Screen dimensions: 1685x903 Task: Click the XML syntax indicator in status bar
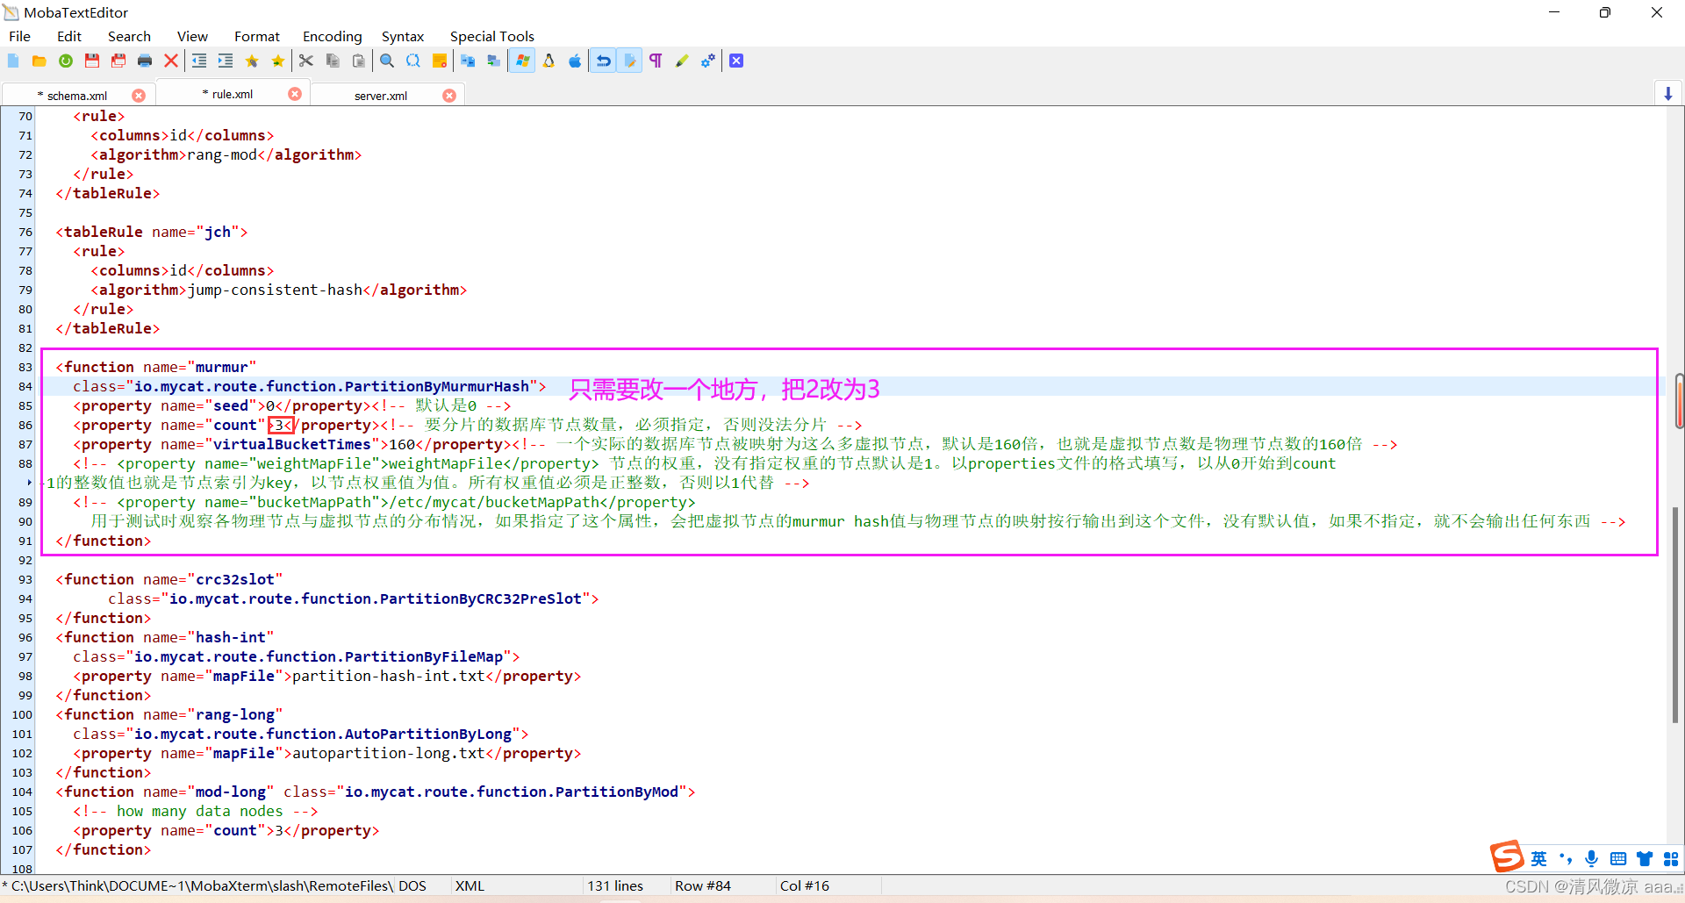[x=470, y=885]
